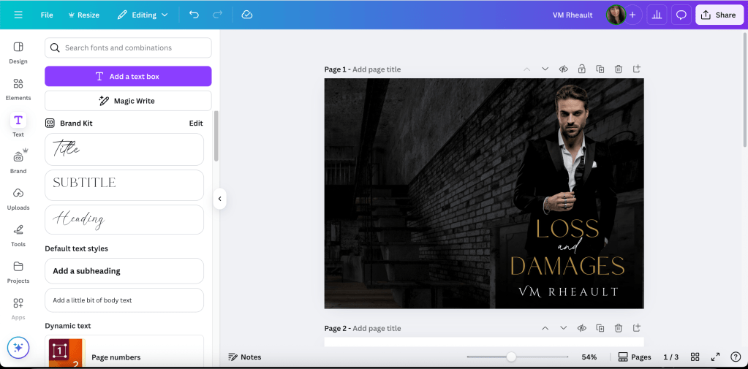The width and height of the screenshot is (748, 369).
Task: Open the Resize menu
Action: coord(83,15)
